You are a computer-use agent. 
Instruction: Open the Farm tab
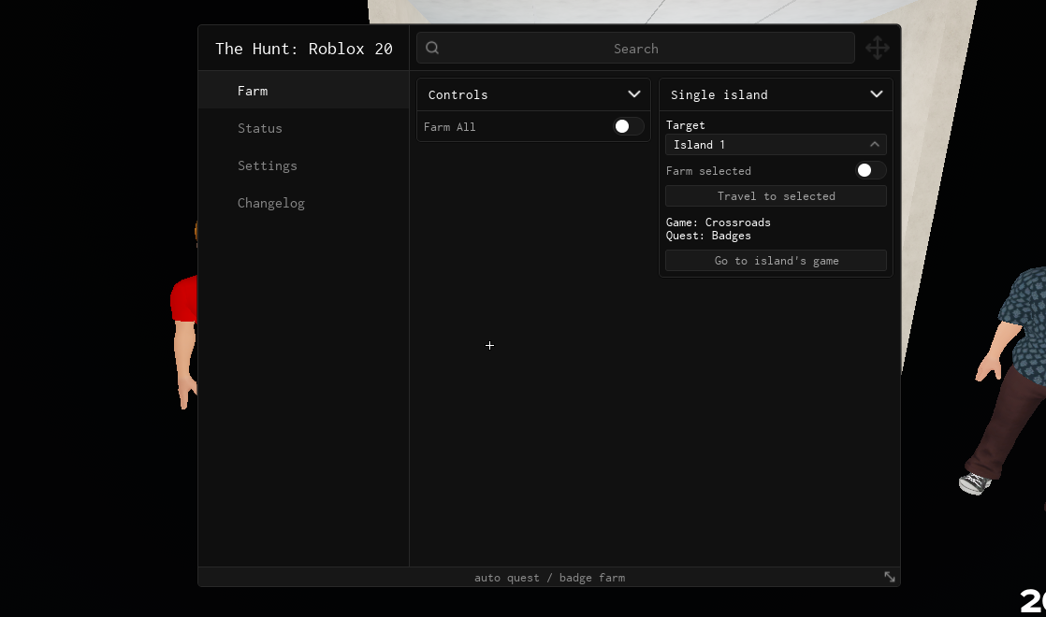pyautogui.click(x=303, y=91)
